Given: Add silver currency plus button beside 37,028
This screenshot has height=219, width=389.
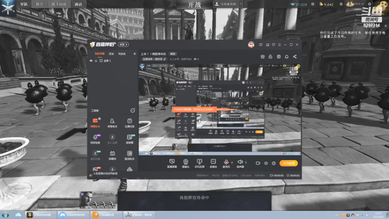Looking at the screenshot, I should [313, 4].
